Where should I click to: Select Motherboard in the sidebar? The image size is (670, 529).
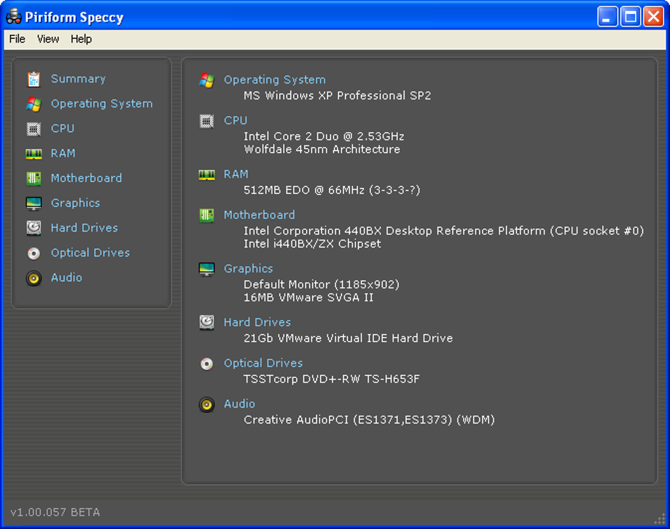(86, 178)
